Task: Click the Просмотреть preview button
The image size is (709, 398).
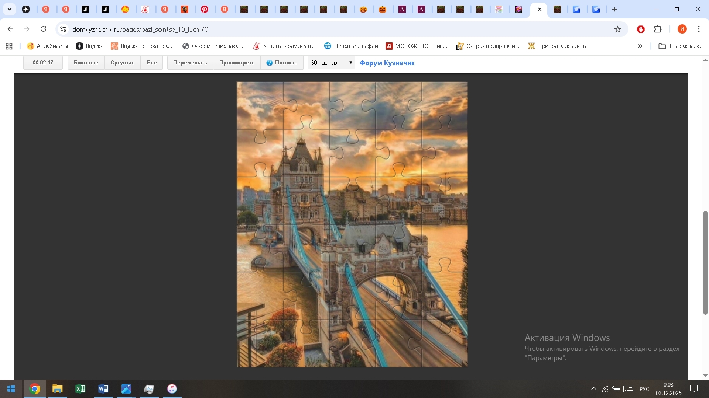Action: [237, 63]
